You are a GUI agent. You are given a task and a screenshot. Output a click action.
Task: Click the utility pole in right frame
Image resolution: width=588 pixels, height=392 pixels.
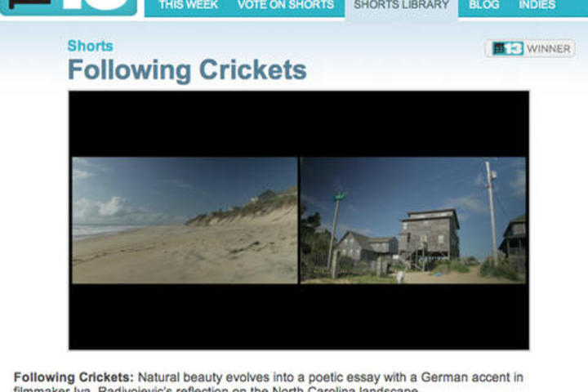pyautogui.click(x=492, y=214)
